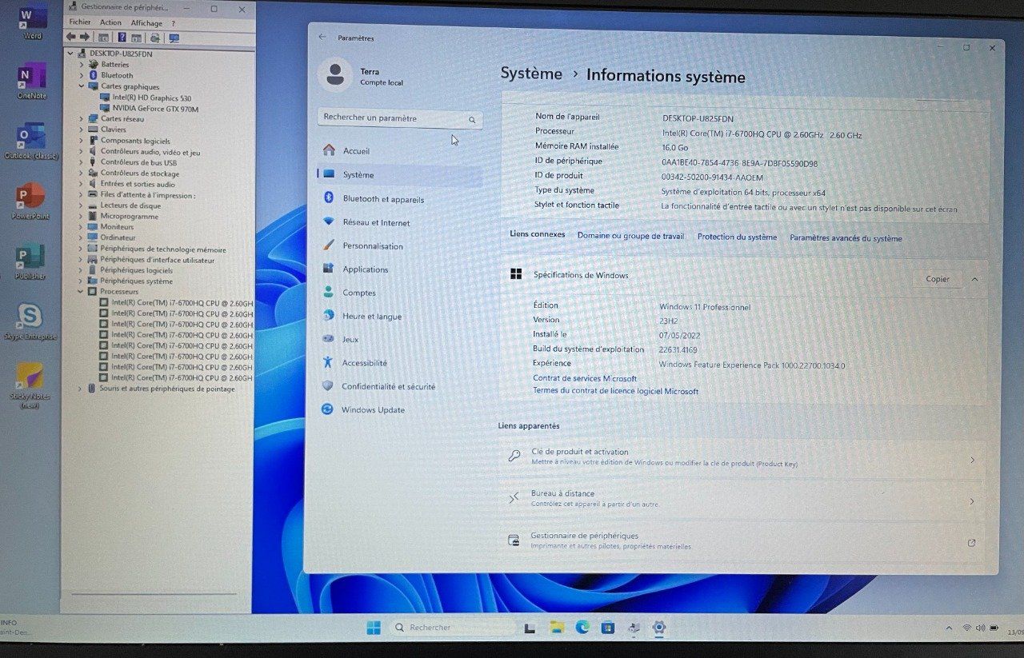Viewport: 1024px width, 658px height.
Task: Collapse the Cartes graphiques node
Action: 82,86
